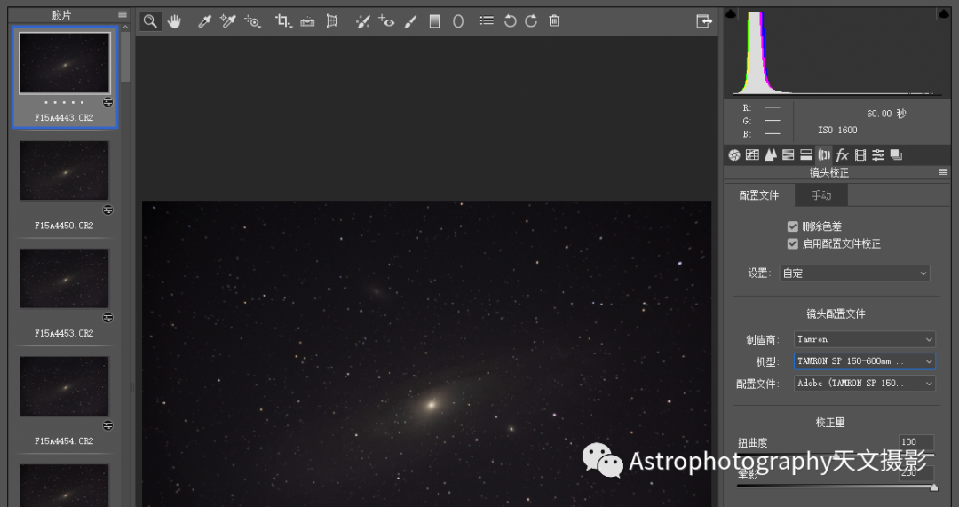Image resolution: width=959 pixels, height=507 pixels.
Task: Click the 镜头配置文件 section heading
Action: [836, 313]
